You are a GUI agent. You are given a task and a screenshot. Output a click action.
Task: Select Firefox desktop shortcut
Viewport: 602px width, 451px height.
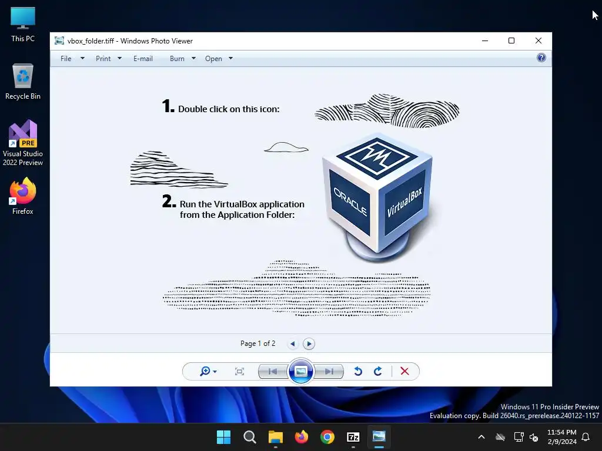pyautogui.click(x=23, y=196)
